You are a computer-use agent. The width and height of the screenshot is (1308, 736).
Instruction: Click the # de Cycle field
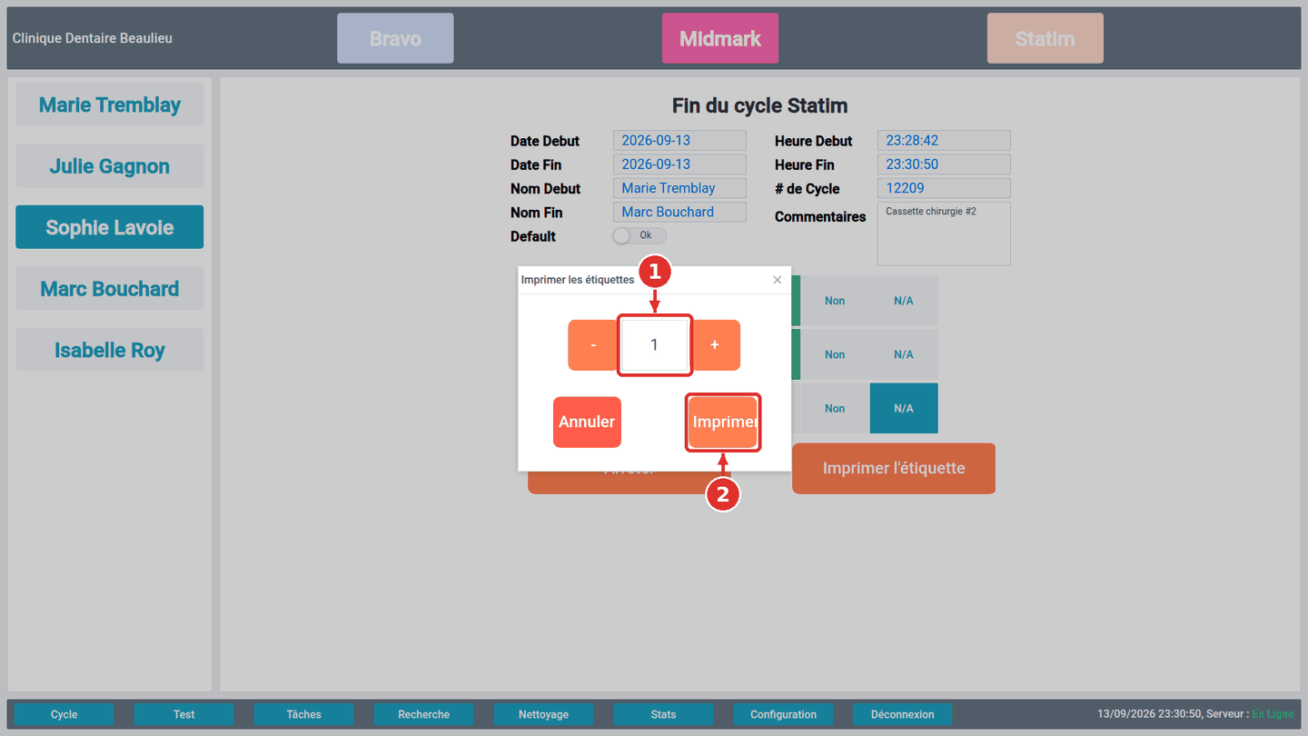click(x=944, y=188)
